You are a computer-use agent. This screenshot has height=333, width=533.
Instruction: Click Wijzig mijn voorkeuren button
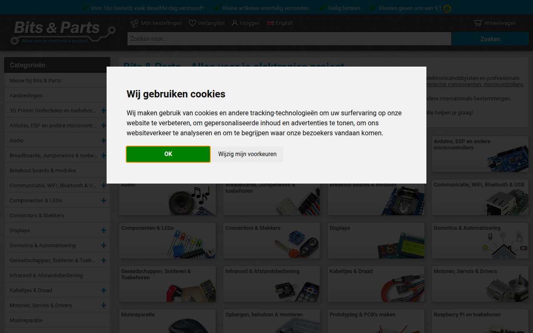pyautogui.click(x=247, y=154)
